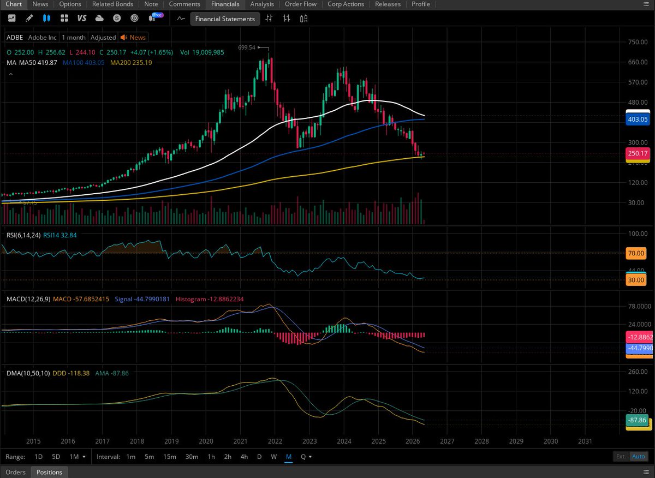Open the Corp Actions tab
The width and height of the screenshot is (655, 478).
click(346, 4)
